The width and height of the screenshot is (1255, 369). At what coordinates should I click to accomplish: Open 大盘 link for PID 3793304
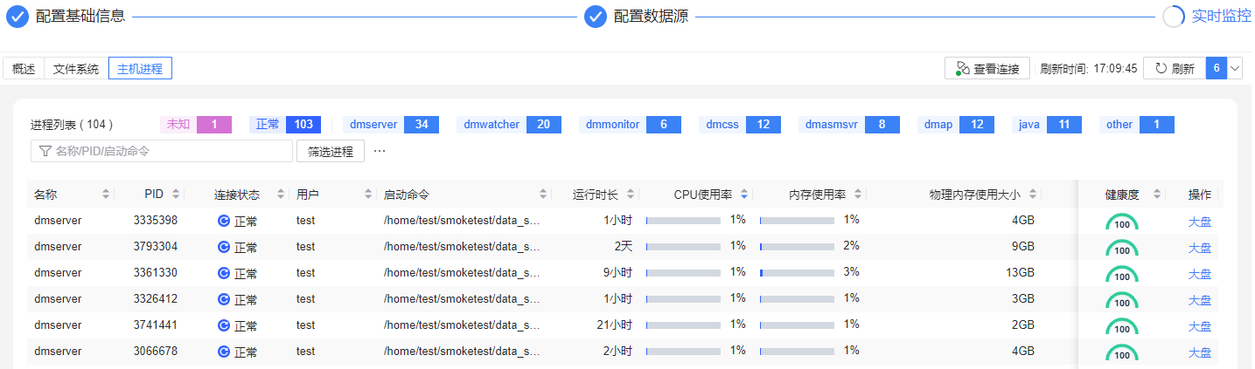[1200, 248]
